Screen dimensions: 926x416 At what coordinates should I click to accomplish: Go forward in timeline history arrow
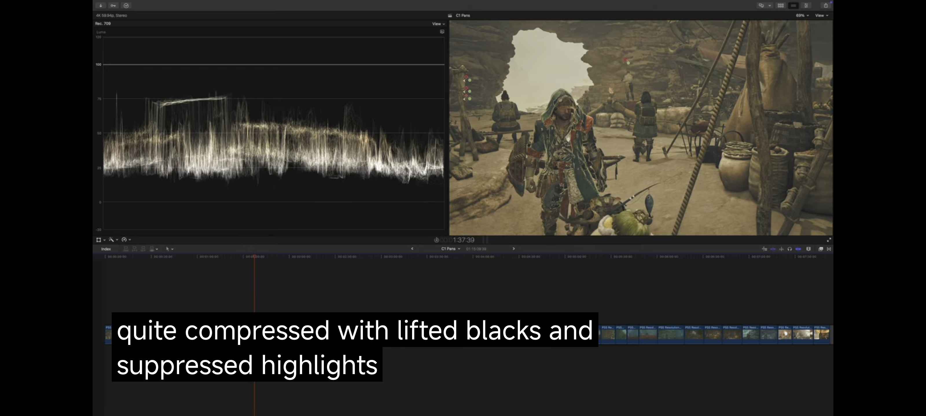click(x=513, y=248)
